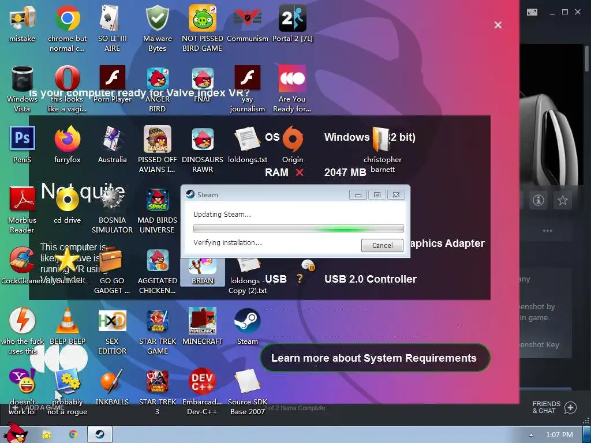Click the star favorite icon in Steam

pyautogui.click(x=563, y=200)
